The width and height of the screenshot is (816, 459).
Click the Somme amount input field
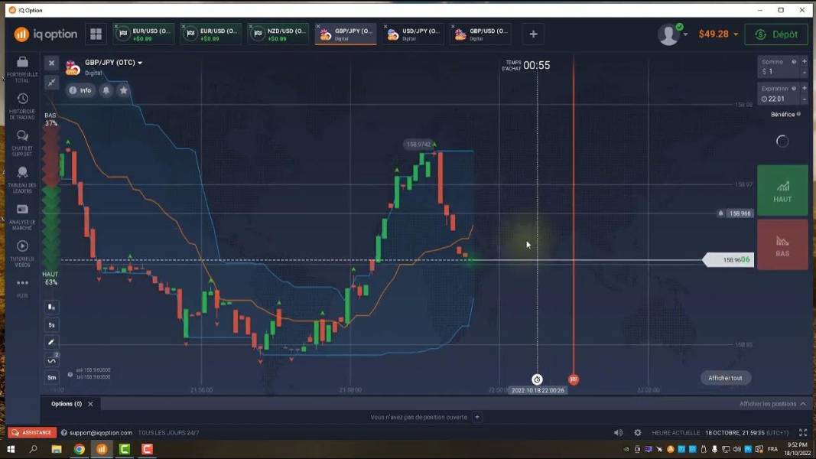(x=778, y=67)
